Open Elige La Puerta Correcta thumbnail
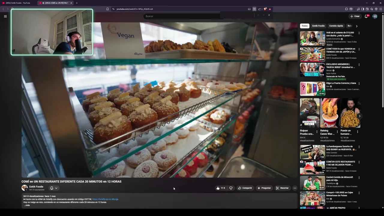This screenshot has width=384, height=216. [312, 89]
